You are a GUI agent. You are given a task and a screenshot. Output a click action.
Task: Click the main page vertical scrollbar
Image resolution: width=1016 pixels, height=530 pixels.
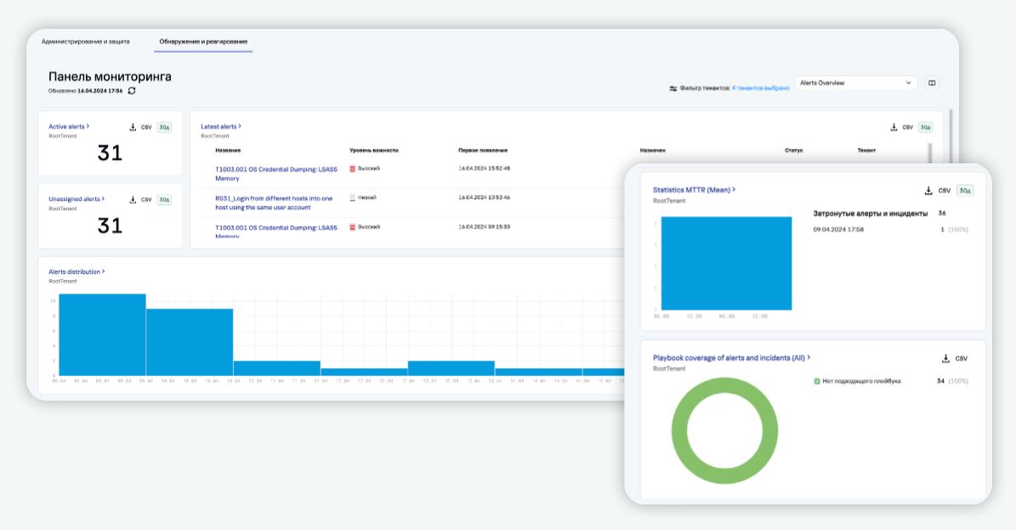point(951,136)
